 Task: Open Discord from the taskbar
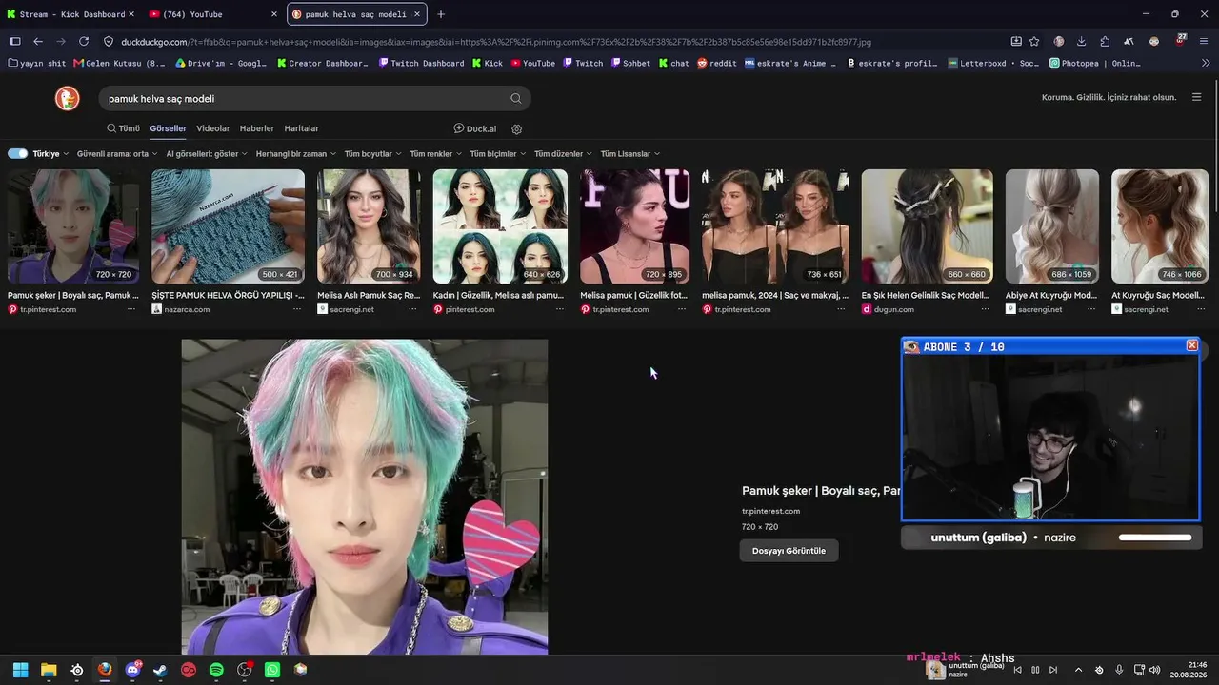click(132, 670)
